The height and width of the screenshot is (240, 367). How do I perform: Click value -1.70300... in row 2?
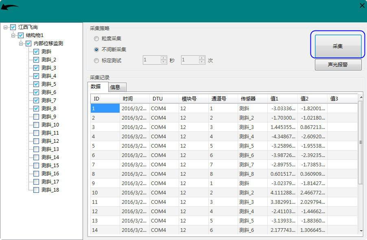point(282,118)
